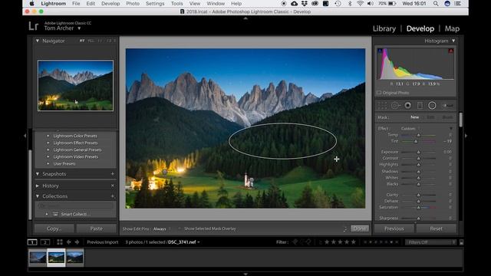Open Grid view from filmstrip toolbar
Viewport: 491px width, 276px height.
point(60,242)
